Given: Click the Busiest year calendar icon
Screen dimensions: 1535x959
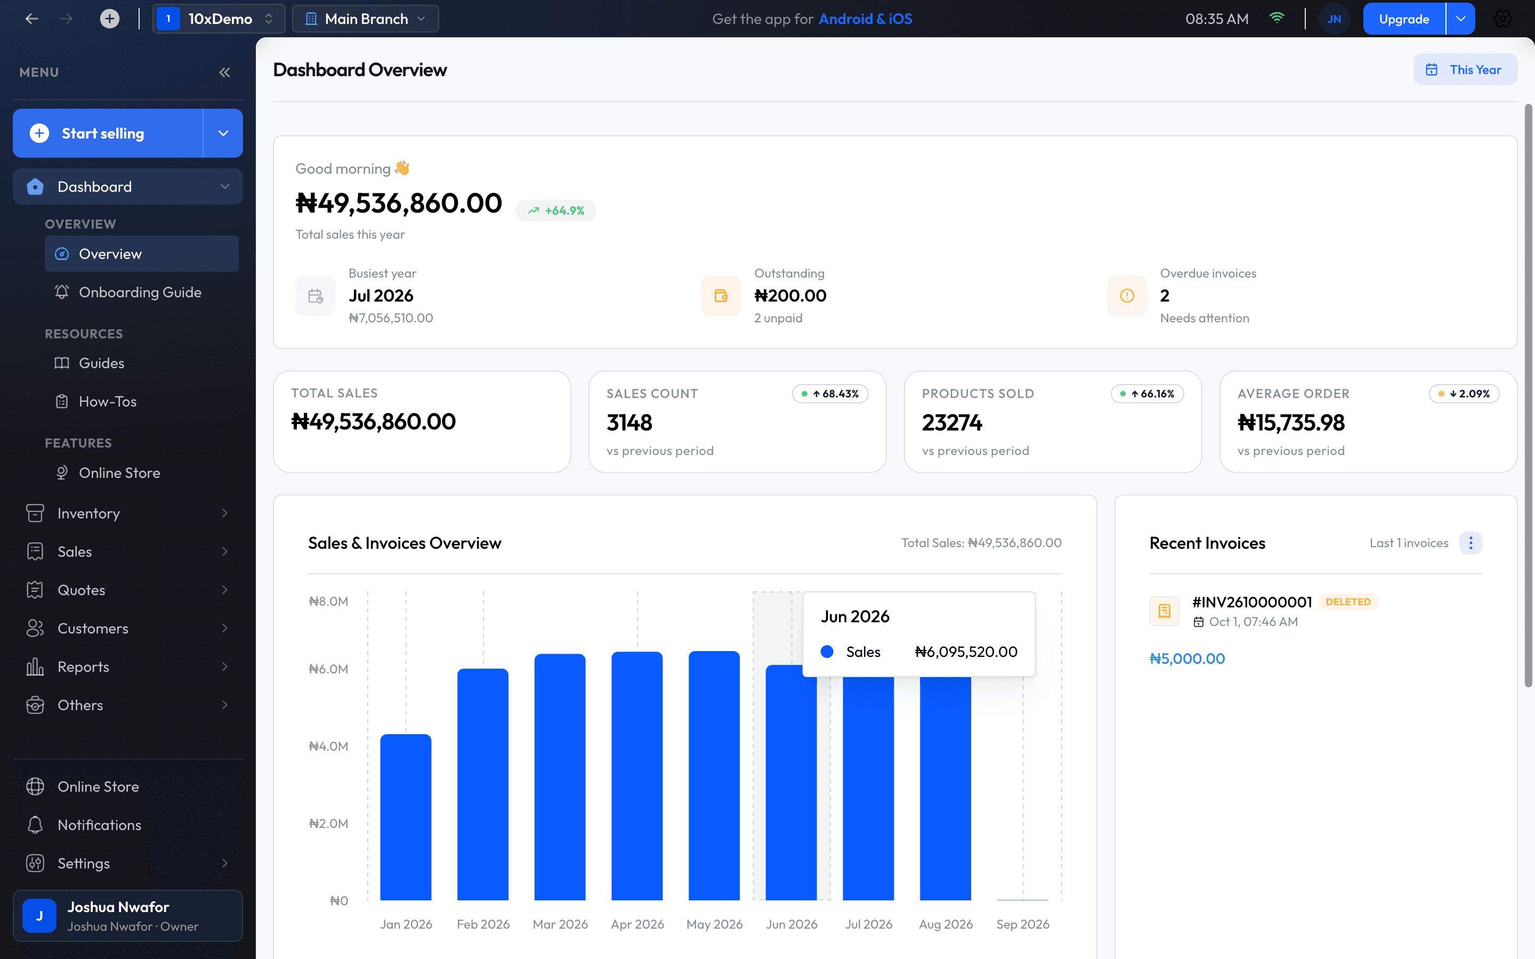Looking at the screenshot, I should (x=315, y=296).
